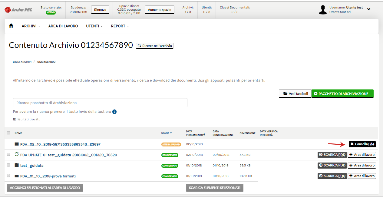Click the Aruba PEC logo
The width and height of the screenshot is (383, 198).
pos(17,10)
